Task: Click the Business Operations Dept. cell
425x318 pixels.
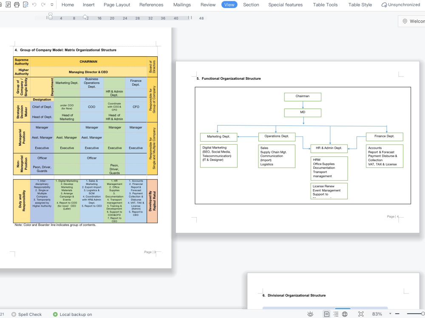Action: coord(92,83)
